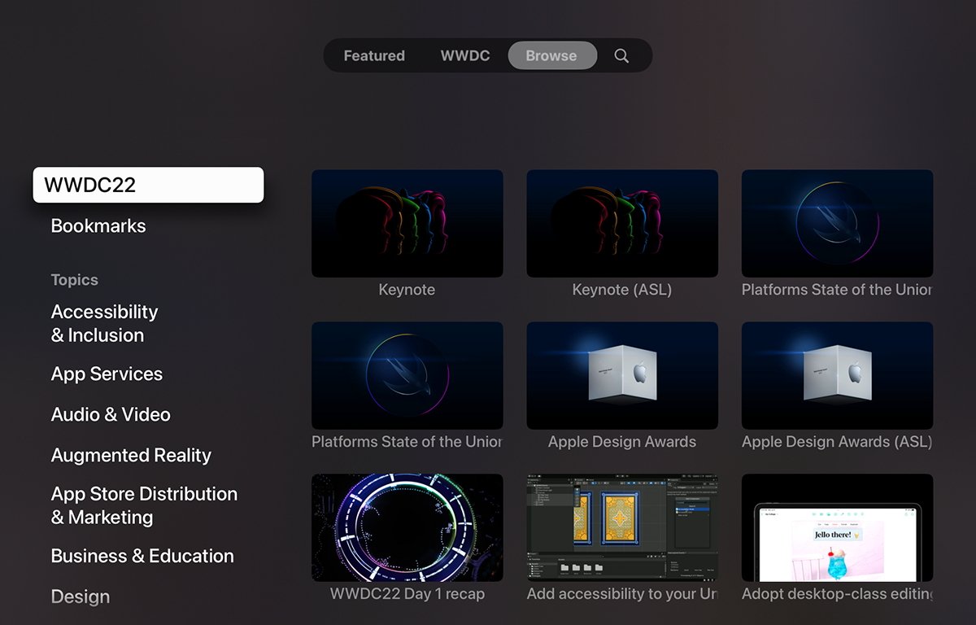This screenshot has height=625, width=976.
Task: Choose the Accessibility & Inclusion topic
Action: 105,323
